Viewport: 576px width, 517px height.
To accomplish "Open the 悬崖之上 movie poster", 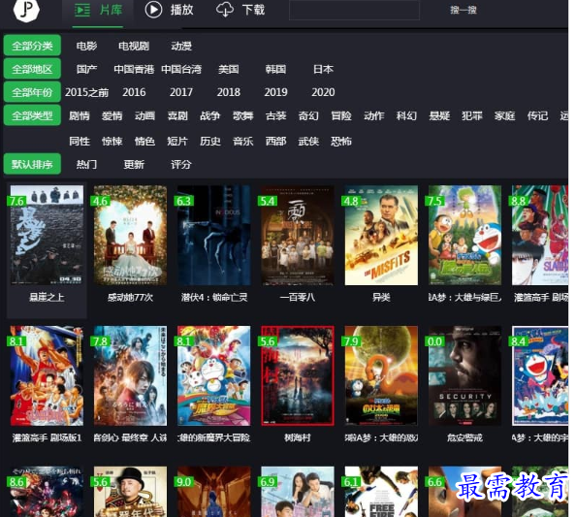I will coord(47,235).
